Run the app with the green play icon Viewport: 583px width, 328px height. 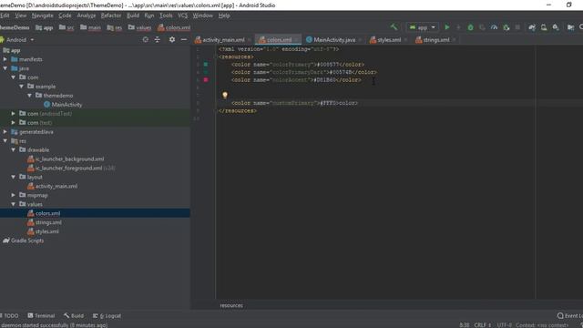(447, 27)
